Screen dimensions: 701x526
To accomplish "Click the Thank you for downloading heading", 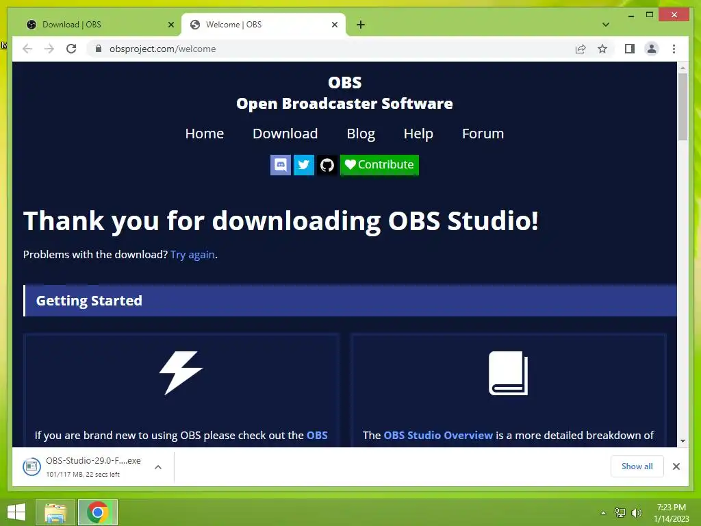I will coord(281,221).
